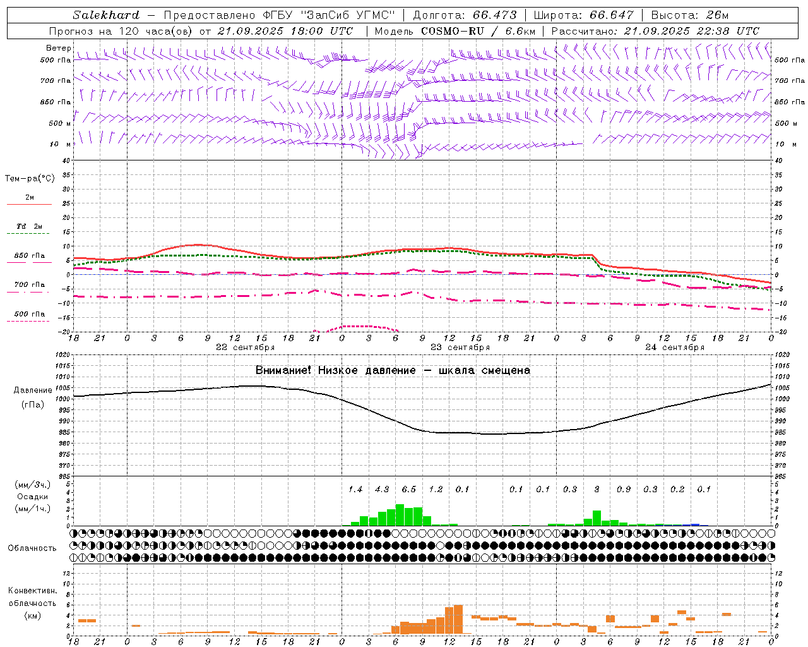
Task: Click 965 on the right pressure scale
Action: coord(781,476)
